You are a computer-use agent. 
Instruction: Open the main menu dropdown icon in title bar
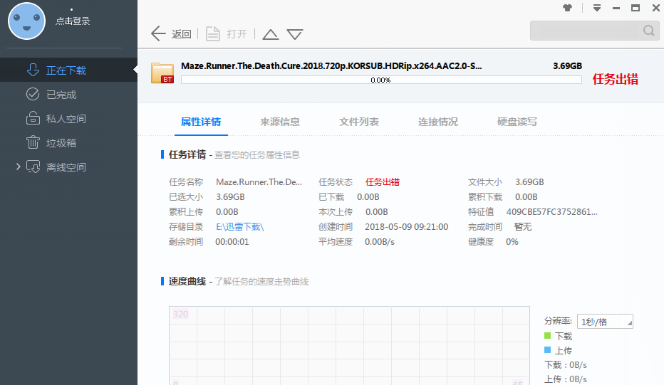click(x=597, y=8)
